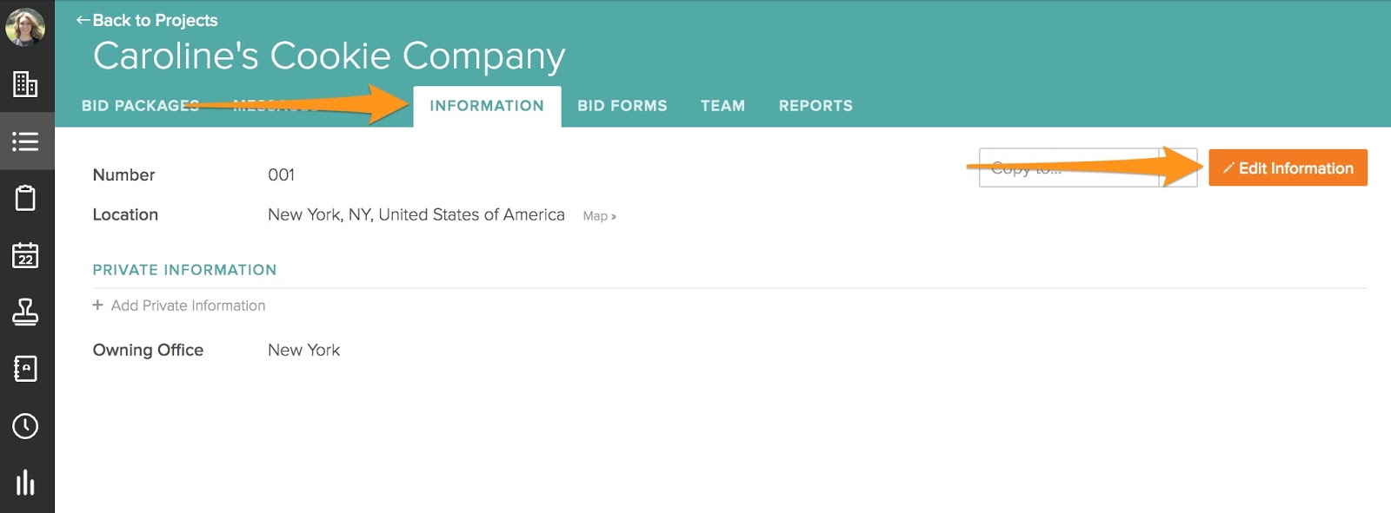Go back to Projects

click(147, 20)
